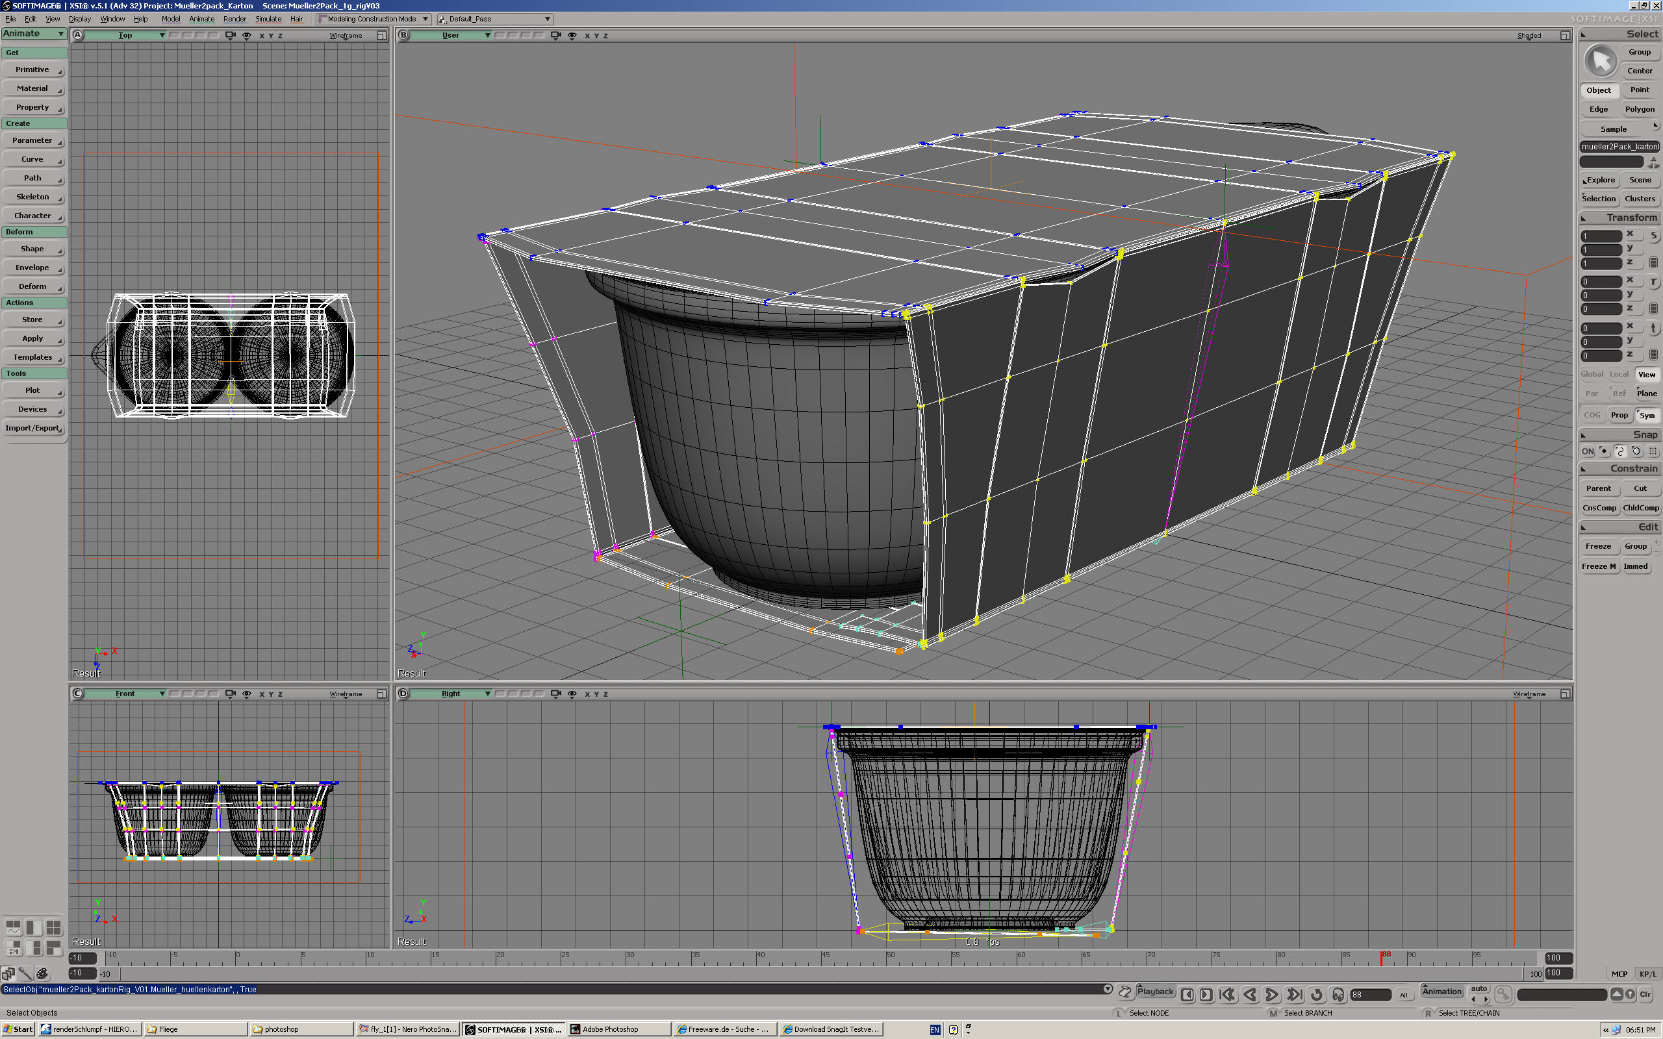The image size is (1663, 1039).
Task: Open Adobe Photoshop from the taskbar
Action: coord(619,1029)
